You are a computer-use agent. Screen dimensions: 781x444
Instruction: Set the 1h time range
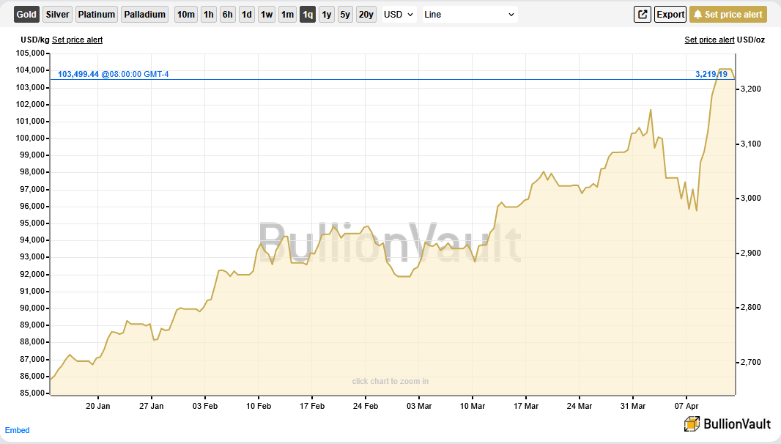209,15
